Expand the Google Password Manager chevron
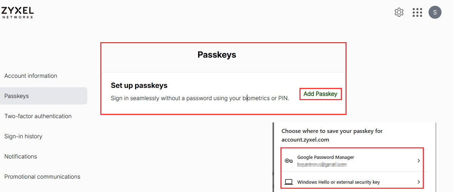The width and height of the screenshot is (453, 192). coord(418,161)
